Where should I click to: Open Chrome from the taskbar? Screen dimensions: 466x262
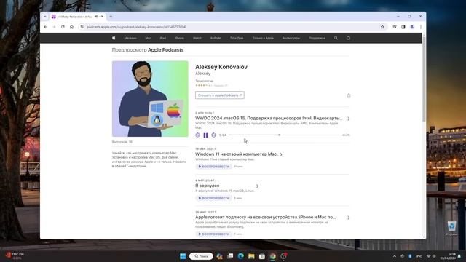[x=273, y=256]
